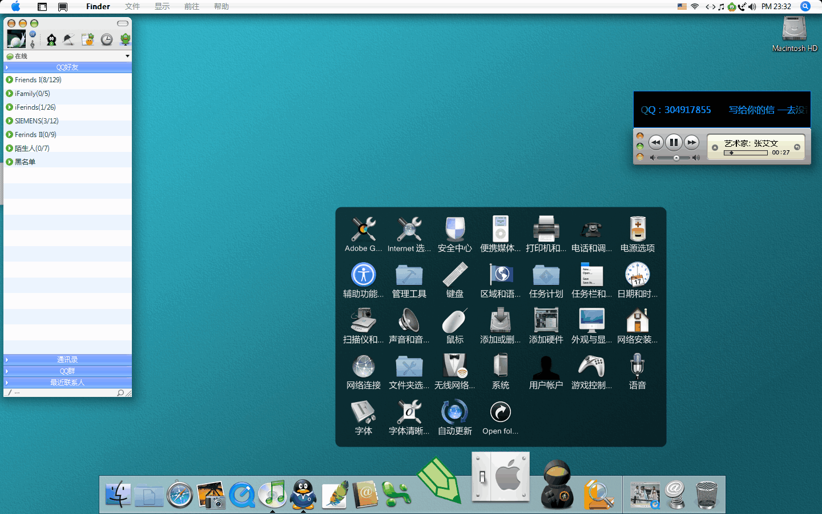Open 添加硬件 icon
The height and width of the screenshot is (514, 822).
tap(546, 320)
